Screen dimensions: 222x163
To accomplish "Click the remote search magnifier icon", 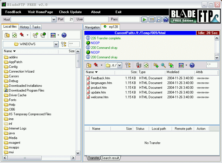I will (163, 65).
